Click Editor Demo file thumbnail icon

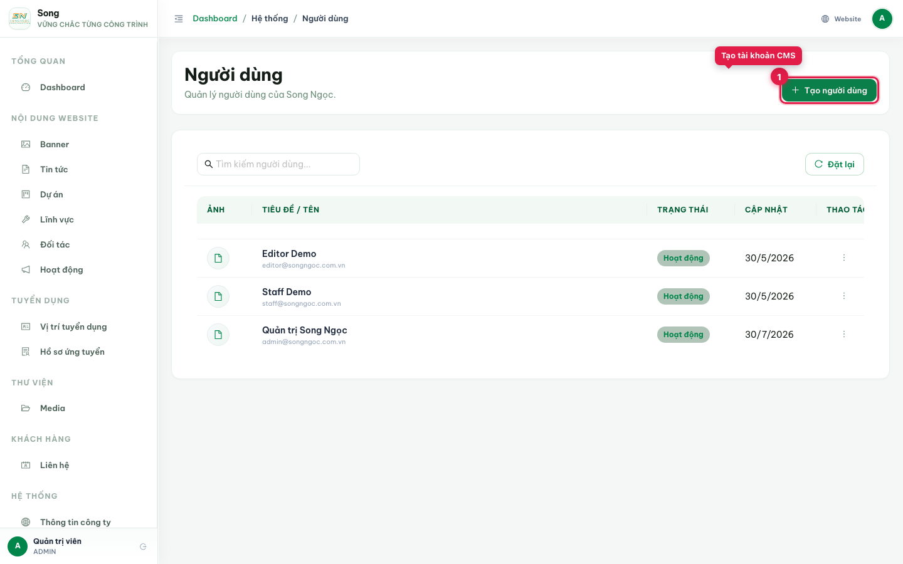218,258
